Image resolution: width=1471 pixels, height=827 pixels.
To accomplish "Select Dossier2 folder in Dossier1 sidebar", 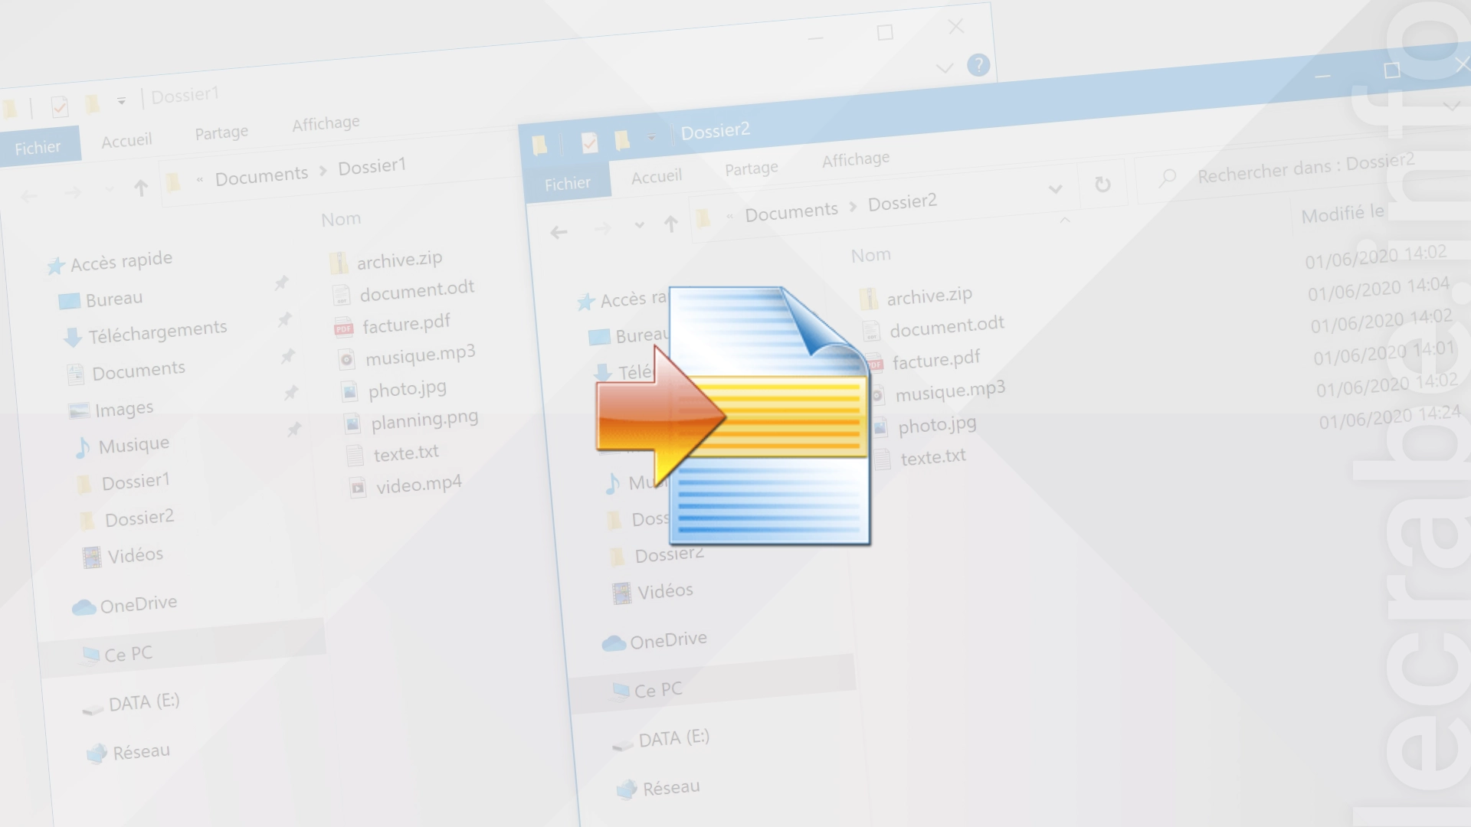I will (139, 519).
